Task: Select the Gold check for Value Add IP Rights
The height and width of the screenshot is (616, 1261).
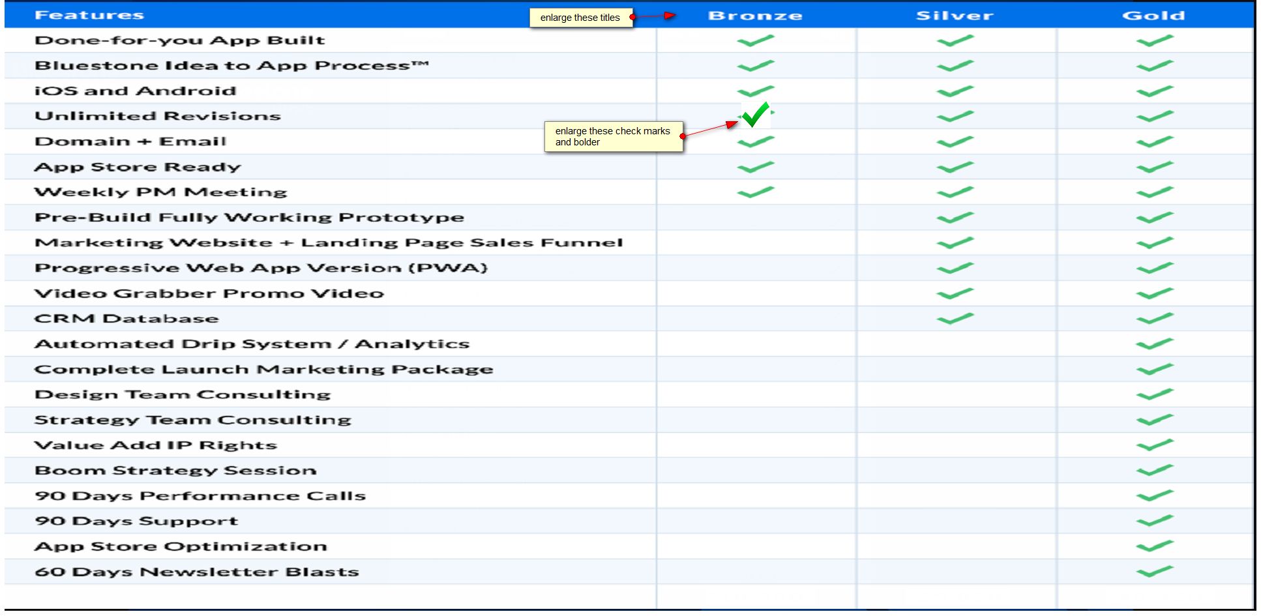Action: pos(1155,446)
